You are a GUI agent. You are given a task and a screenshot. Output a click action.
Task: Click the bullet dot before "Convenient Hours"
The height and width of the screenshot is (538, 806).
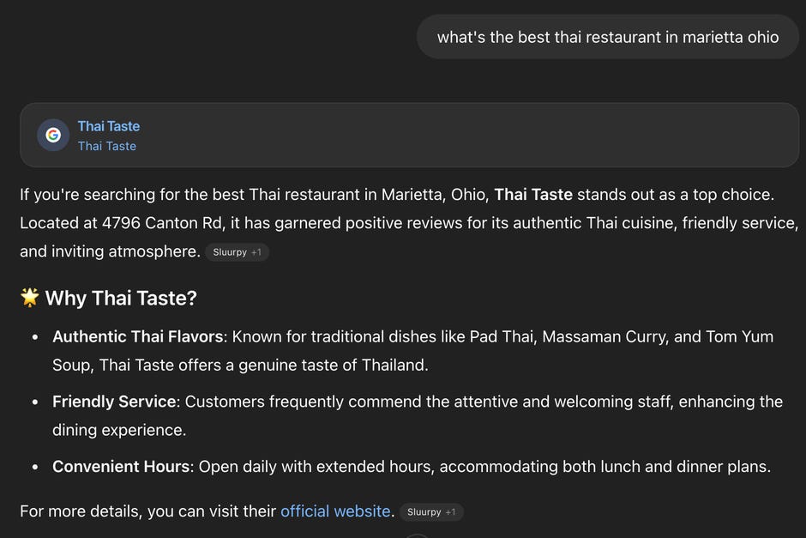(35, 468)
